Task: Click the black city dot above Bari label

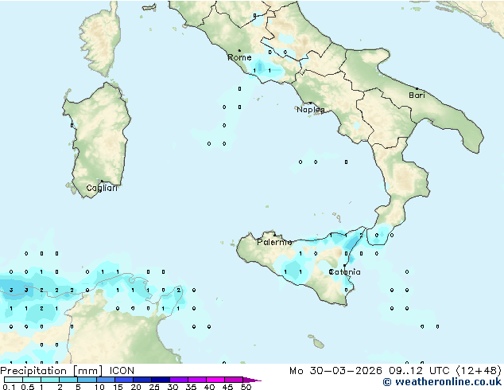Action: click(417, 88)
